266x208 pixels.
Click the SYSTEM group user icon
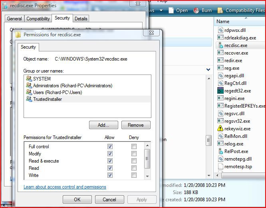[29, 79]
